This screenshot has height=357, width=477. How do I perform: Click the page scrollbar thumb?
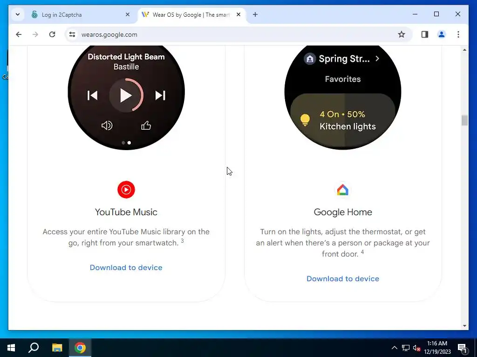[464, 120]
